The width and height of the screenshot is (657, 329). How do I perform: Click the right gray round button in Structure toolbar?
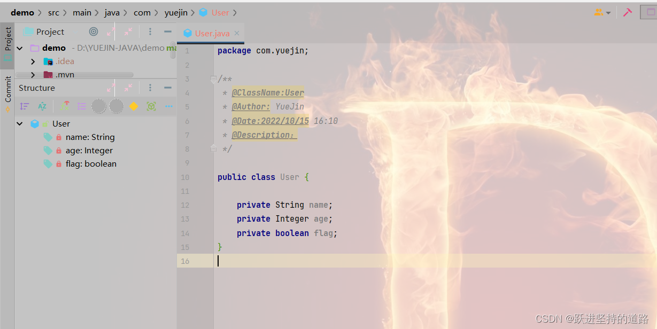coord(117,106)
